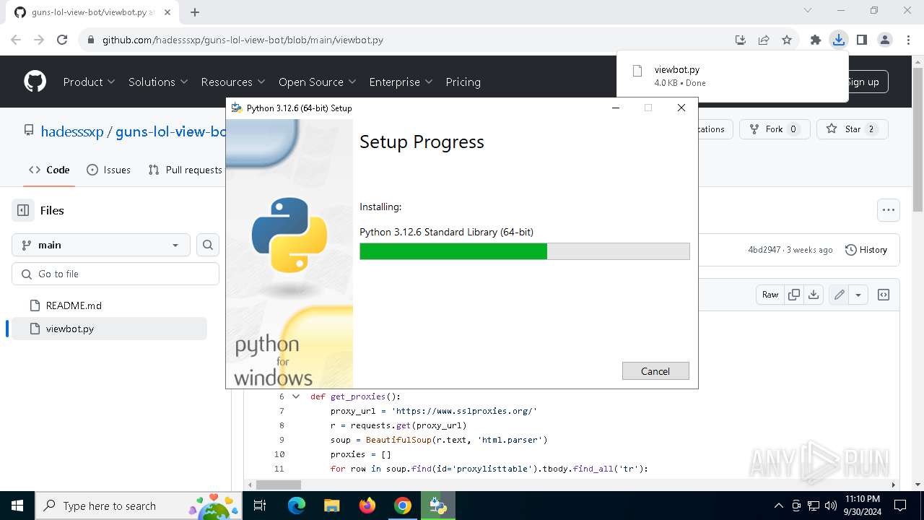Click the Chrome address bar
Viewport: 924px width, 520px height.
pos(404,40)
